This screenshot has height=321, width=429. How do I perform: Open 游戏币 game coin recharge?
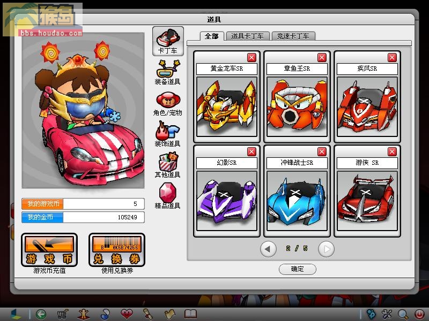tap(49, 250)
